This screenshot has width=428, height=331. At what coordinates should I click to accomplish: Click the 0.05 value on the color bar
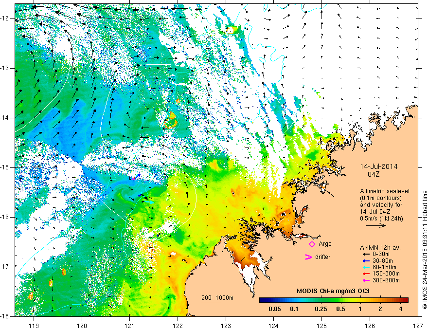tap(275, 309)
